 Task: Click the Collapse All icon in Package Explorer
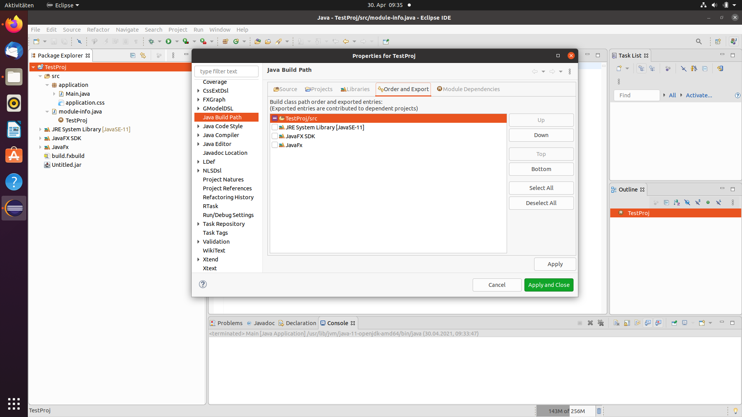click(133, 55)
